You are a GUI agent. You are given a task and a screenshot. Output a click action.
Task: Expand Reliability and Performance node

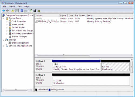click(x=7, y=34)
